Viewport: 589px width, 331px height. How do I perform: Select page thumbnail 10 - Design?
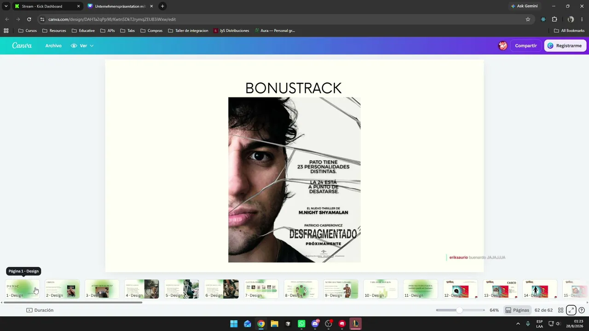(x=381, y=289)
